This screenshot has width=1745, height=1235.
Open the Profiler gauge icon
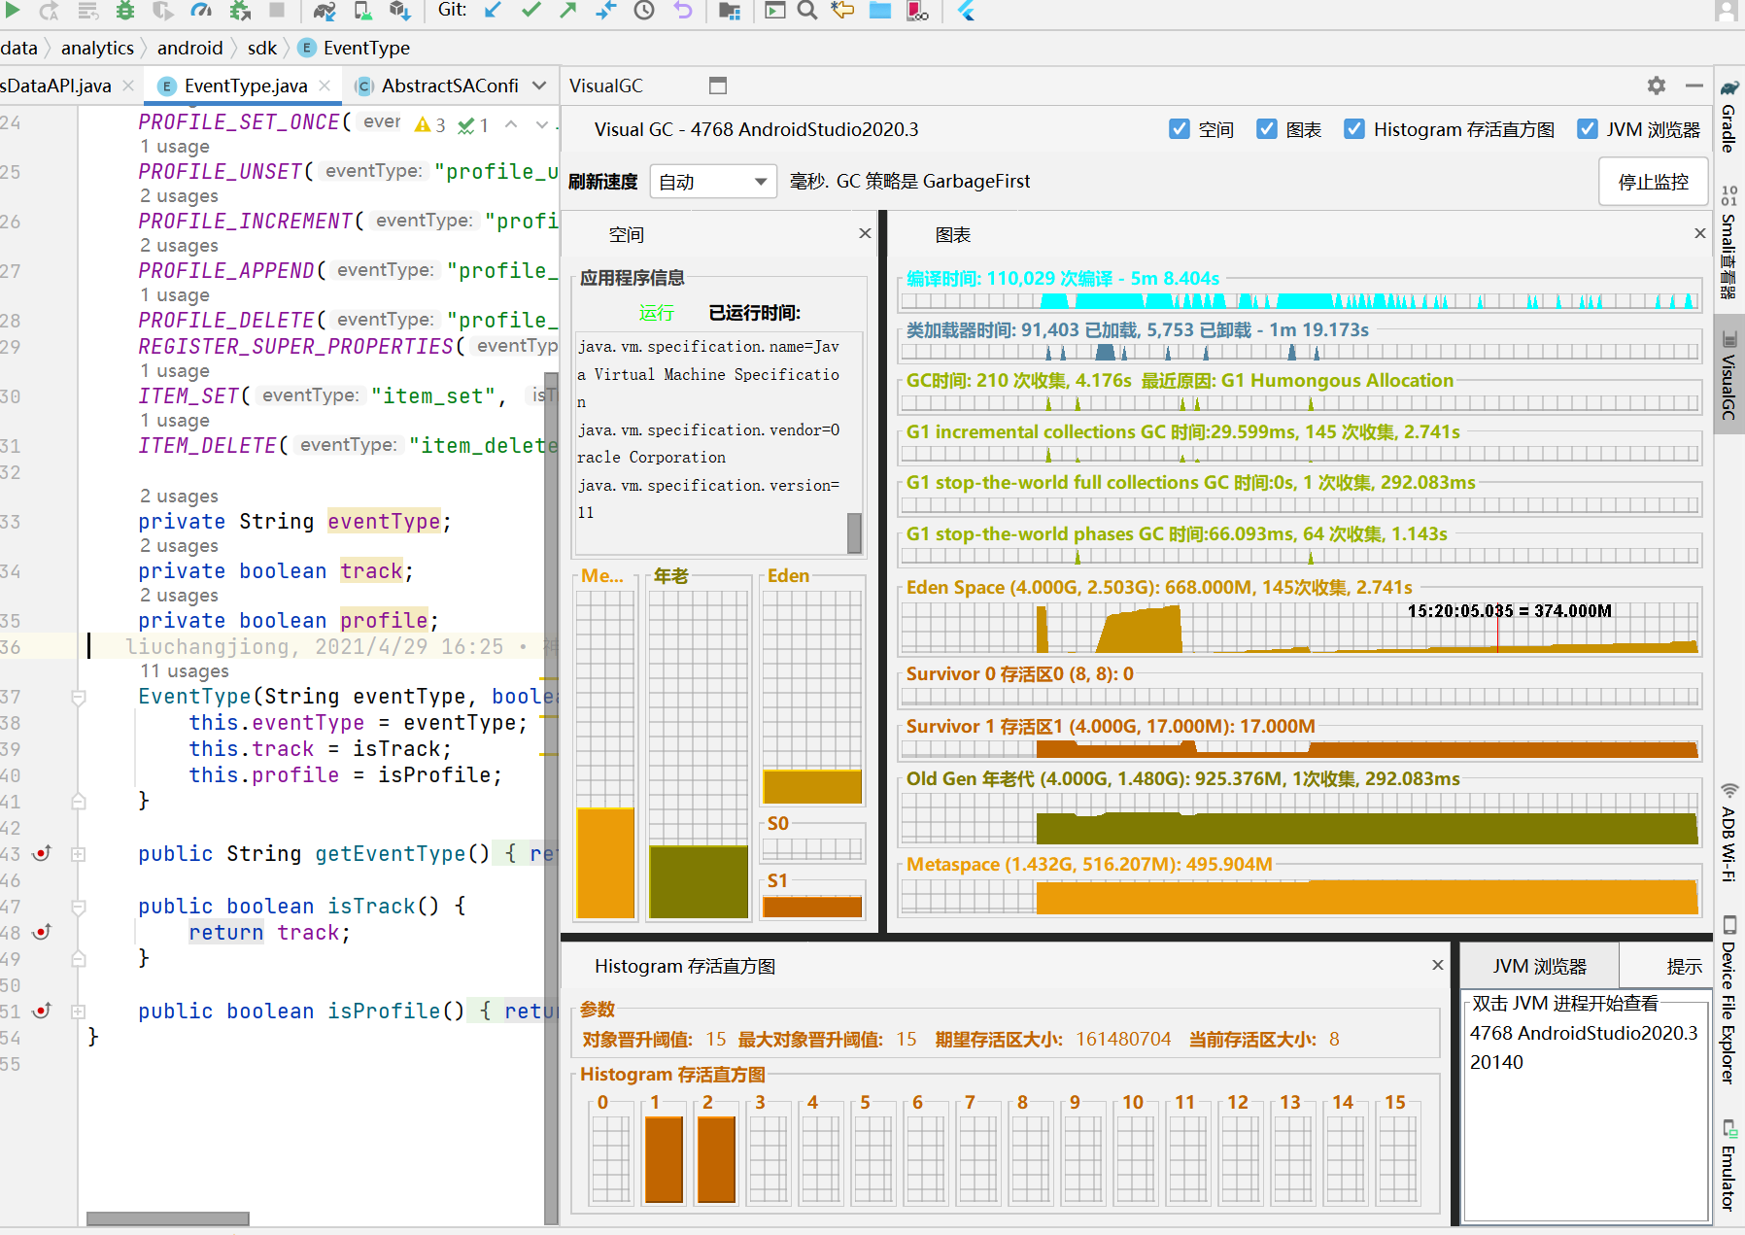(201, 10)
